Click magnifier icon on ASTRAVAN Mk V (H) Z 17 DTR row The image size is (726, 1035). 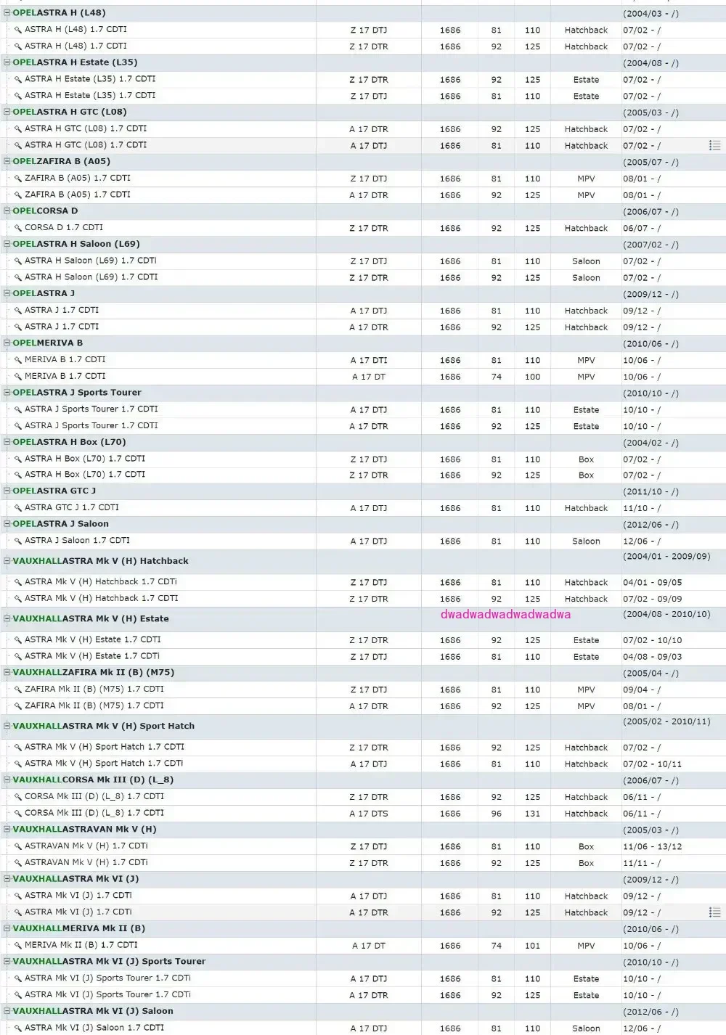click(x=18, y=863)
